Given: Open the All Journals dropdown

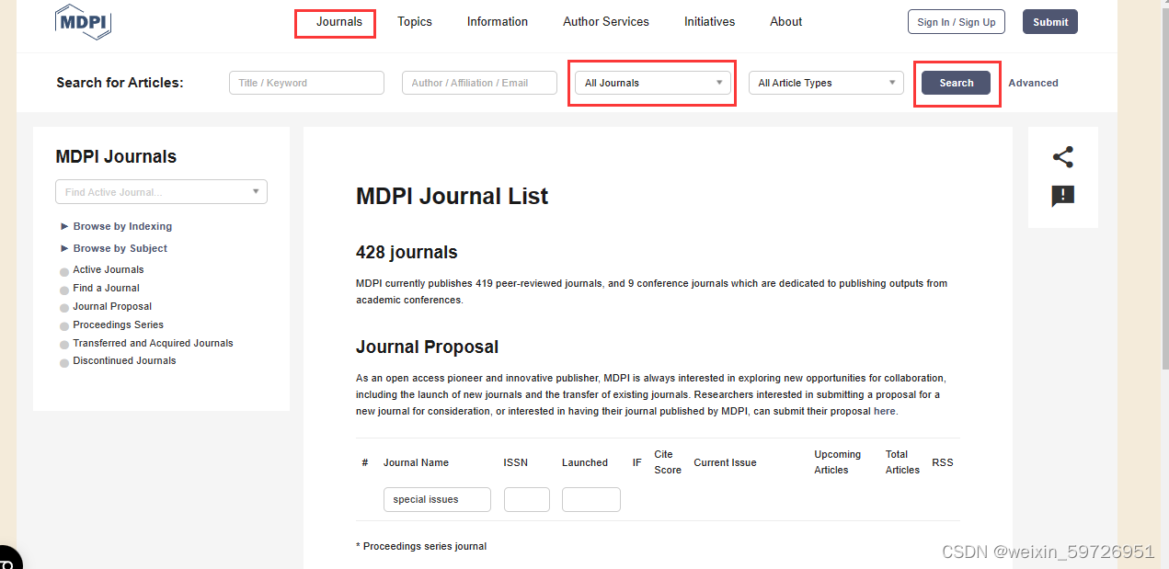Looking at the screenshot, I should (653, 83).
